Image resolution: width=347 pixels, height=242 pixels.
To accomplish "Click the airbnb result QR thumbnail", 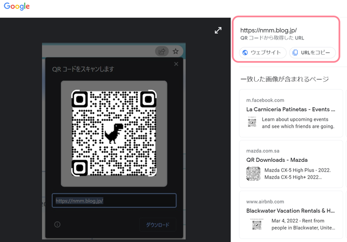I will click(257, 225).
